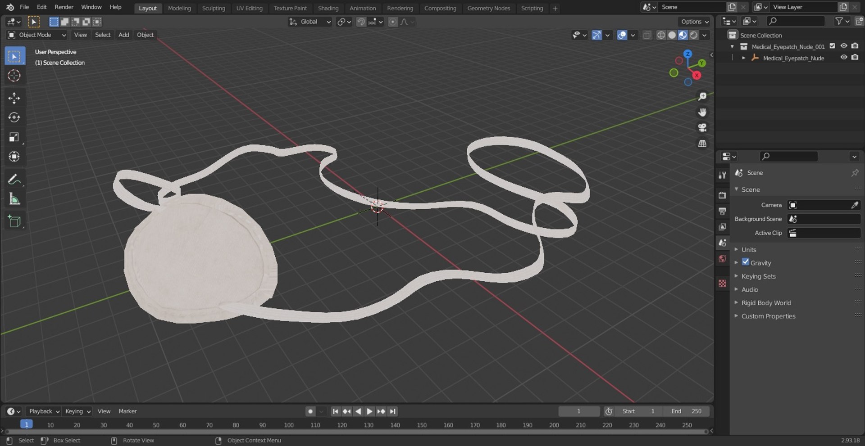865x446 pixels.
Task: Click the pan view hand icon
Action: (x=702, y=112)
